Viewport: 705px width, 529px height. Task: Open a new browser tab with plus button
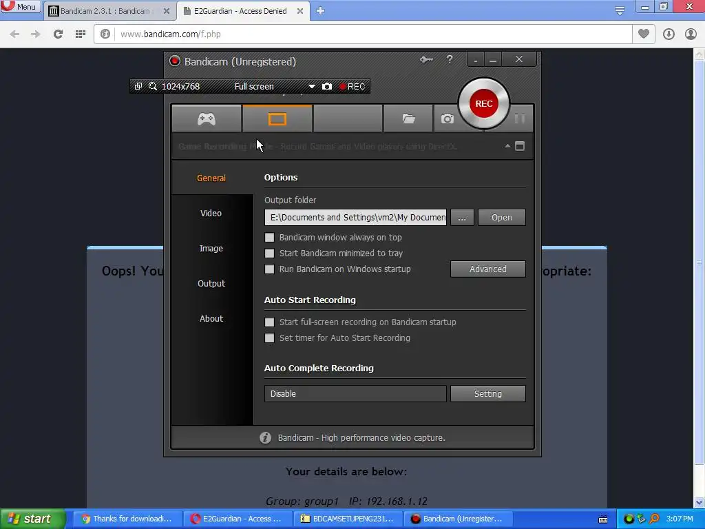pyautogui.click(x=320, y=11)
